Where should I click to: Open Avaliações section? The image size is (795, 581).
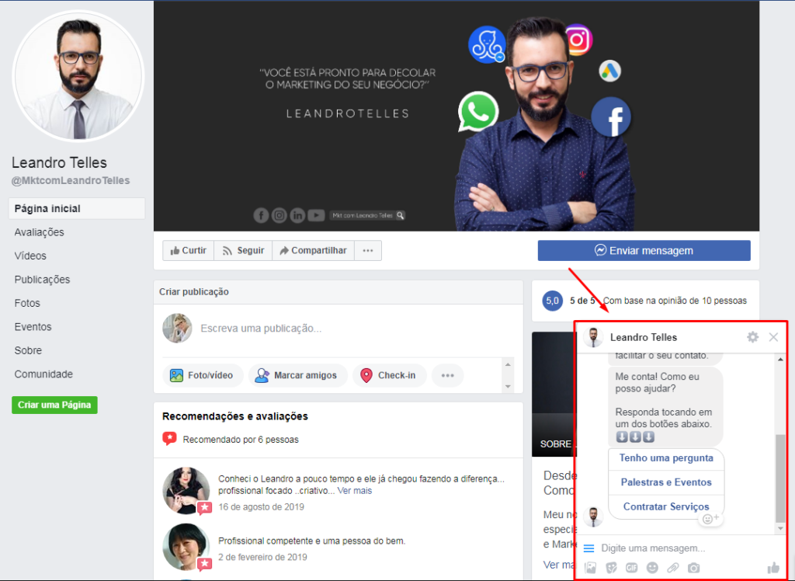click(40, 232)
